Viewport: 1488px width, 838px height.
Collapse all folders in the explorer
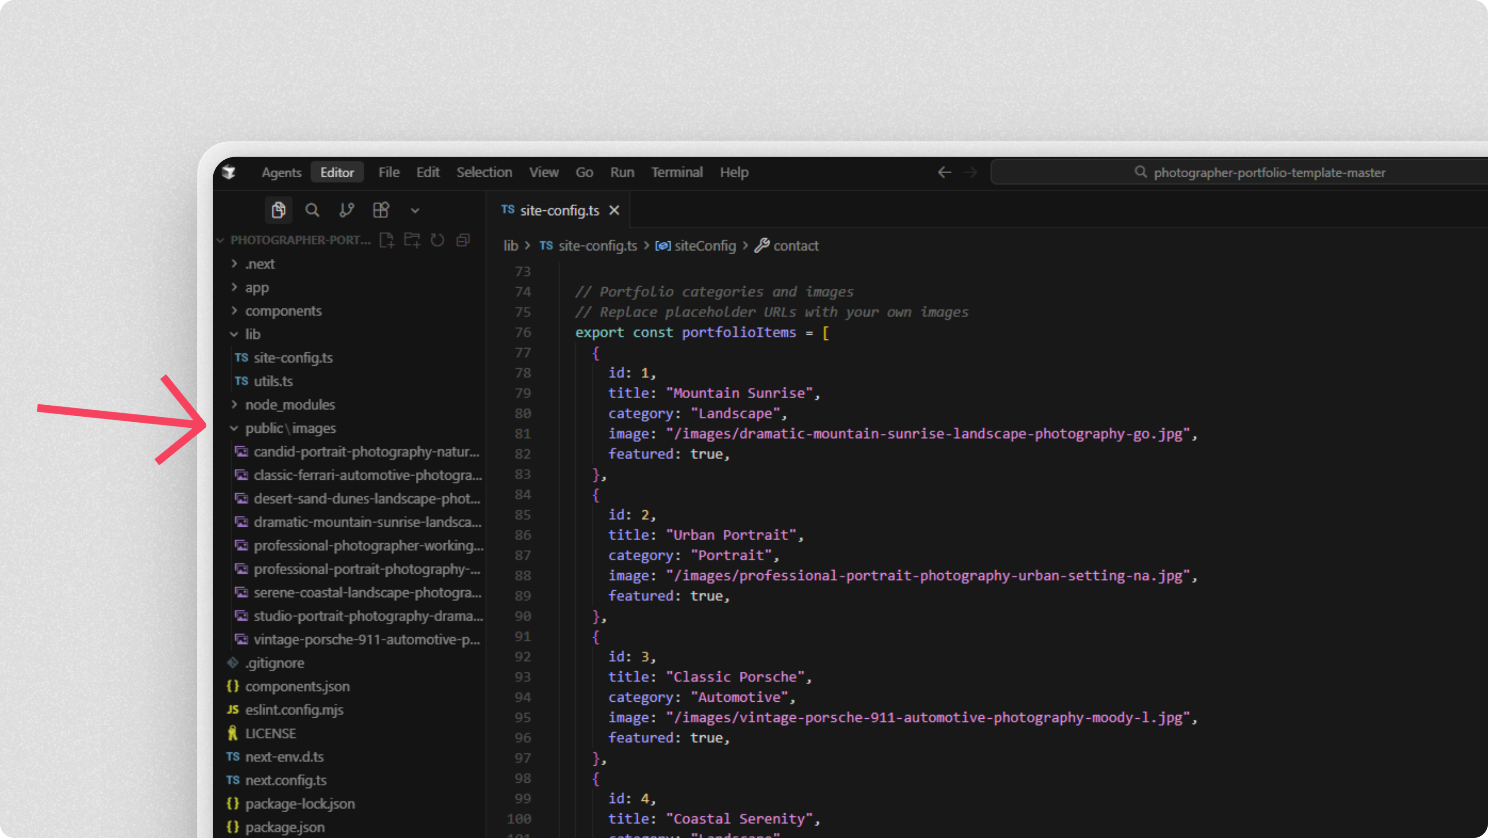point(463,240)
